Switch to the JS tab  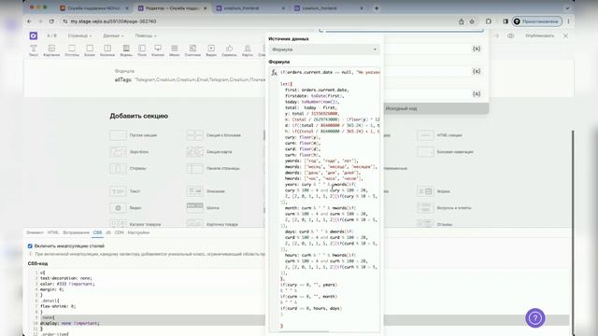tap(108, 232)
